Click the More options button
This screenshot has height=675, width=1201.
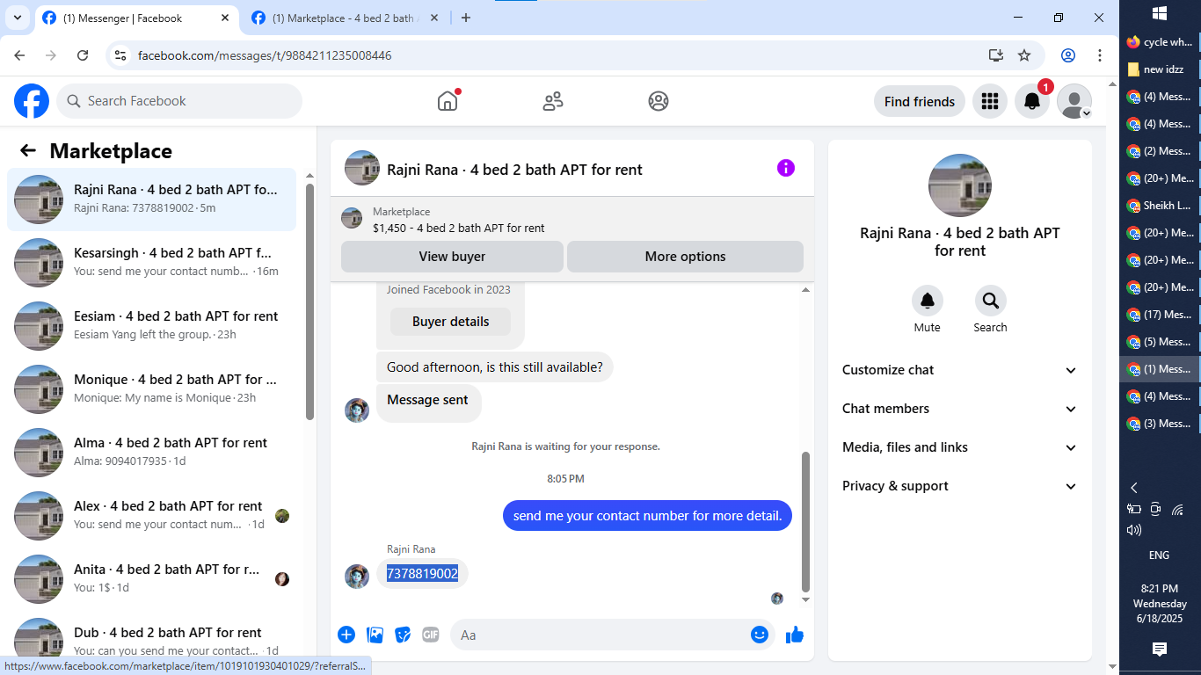point(685,257)
